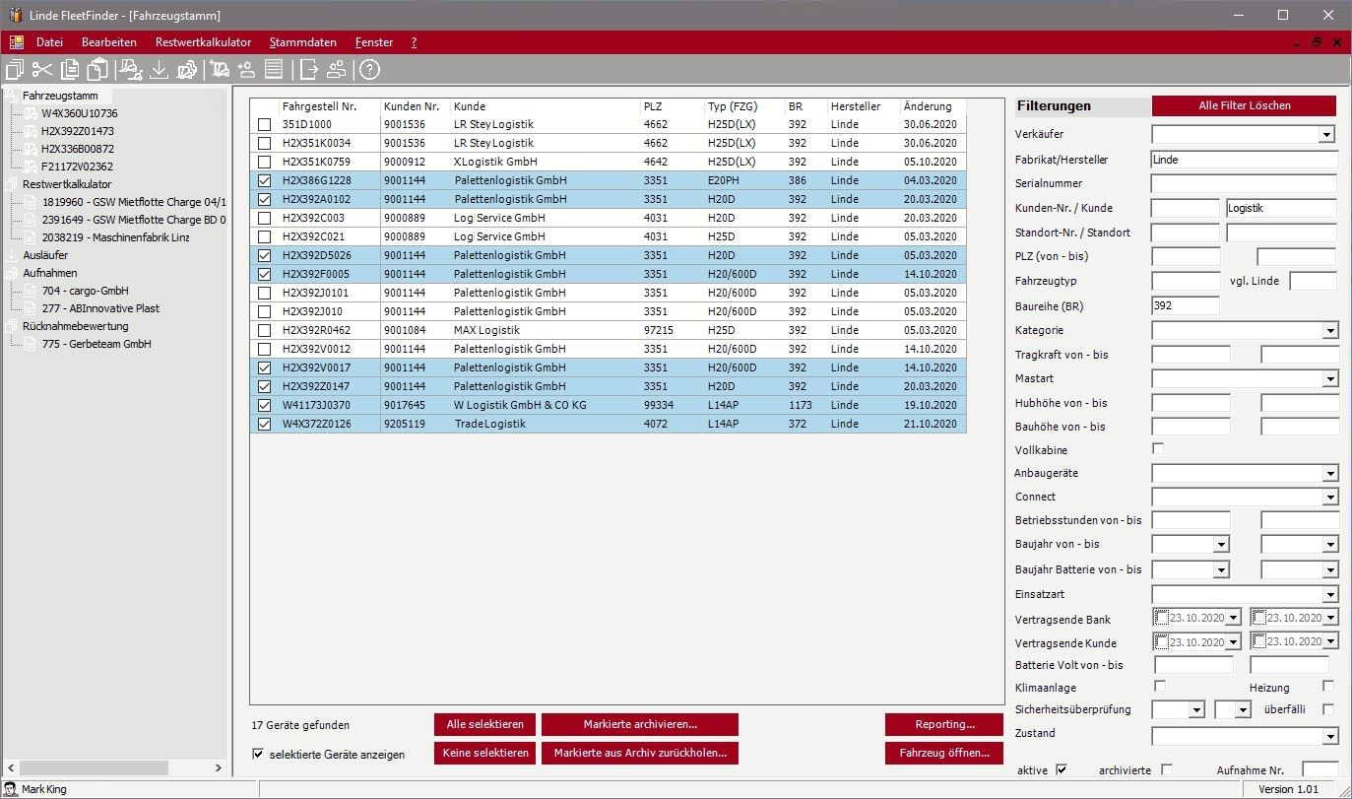The image size is (1352, 799).
Task: Click the scissors cut icon in toolbar
Action: [x=41, y=69]
